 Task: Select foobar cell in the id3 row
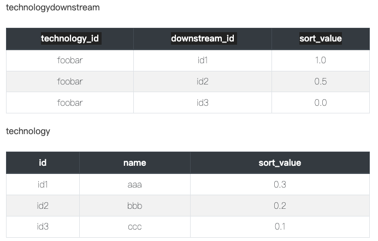tap(70, 103)
